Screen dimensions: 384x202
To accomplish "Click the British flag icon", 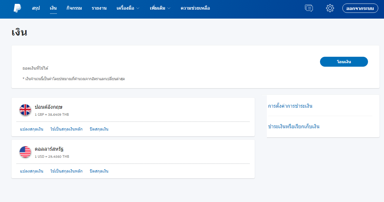I will (x=25, y=109).
